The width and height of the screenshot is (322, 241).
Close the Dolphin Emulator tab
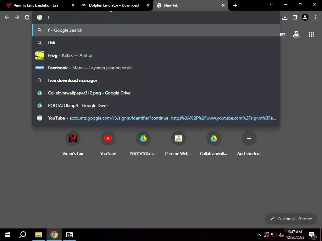click(x=148, y=5)
